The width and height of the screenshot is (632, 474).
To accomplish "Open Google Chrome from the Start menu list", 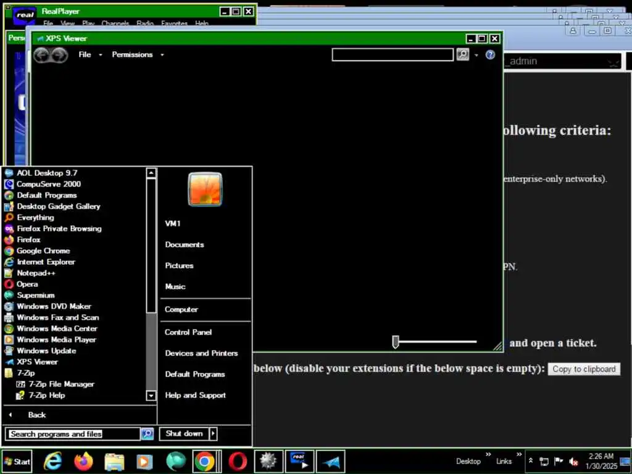I will [x=43, y=251].
